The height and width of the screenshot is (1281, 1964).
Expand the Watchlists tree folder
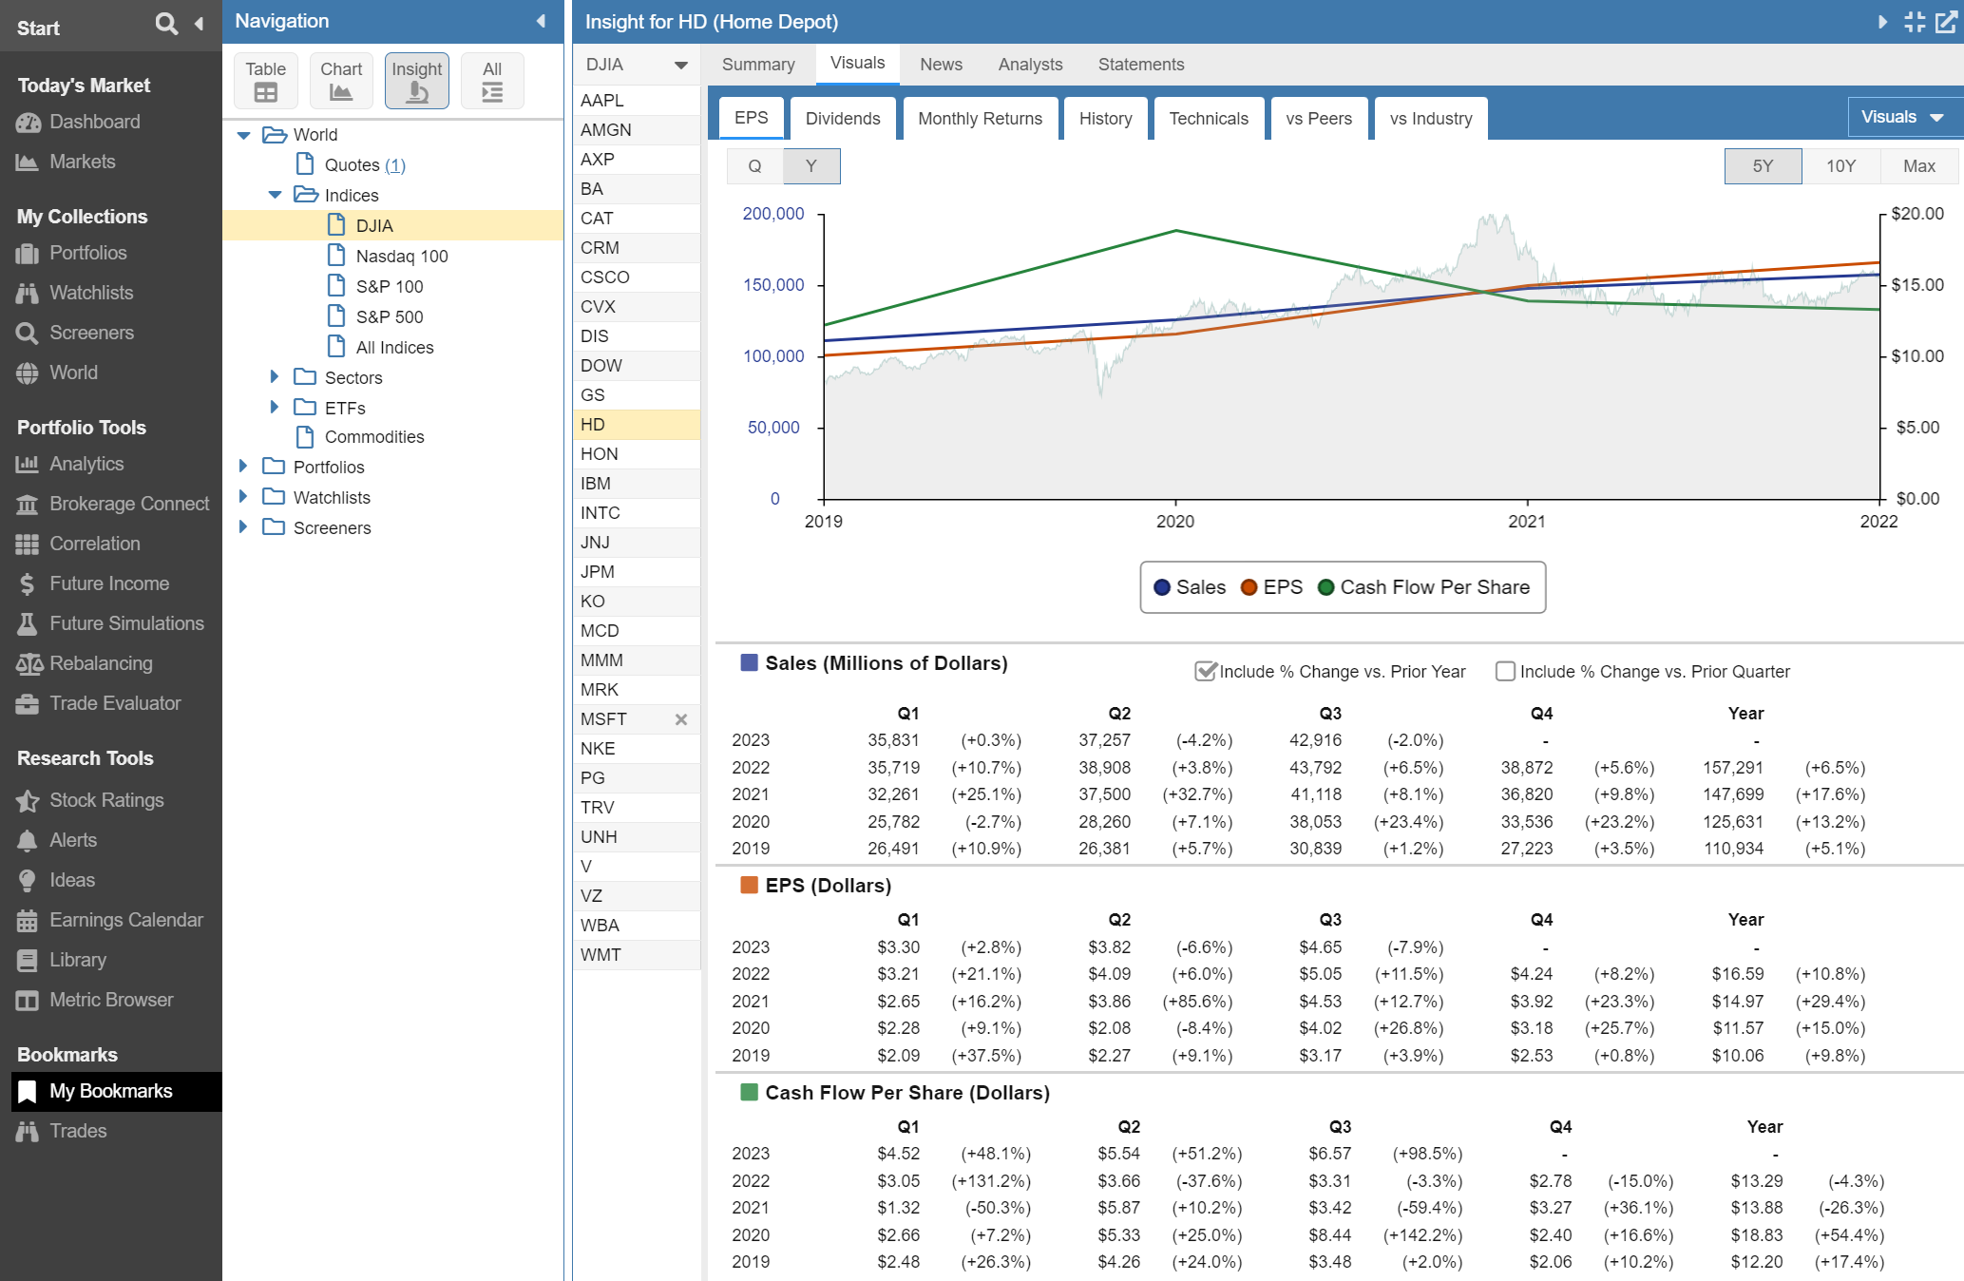[x=243, y=497]
